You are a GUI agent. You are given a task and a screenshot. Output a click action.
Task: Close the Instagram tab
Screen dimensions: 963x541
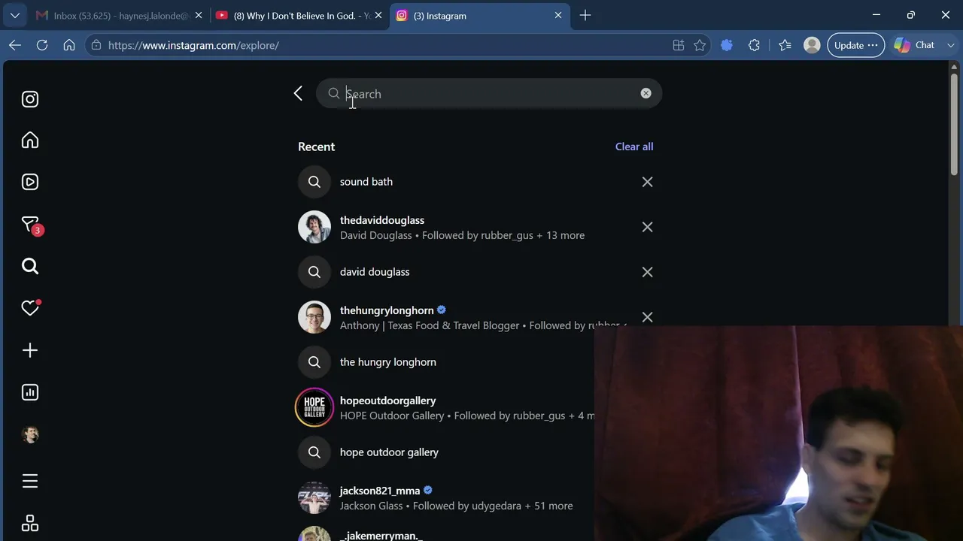tap(558, 15)
